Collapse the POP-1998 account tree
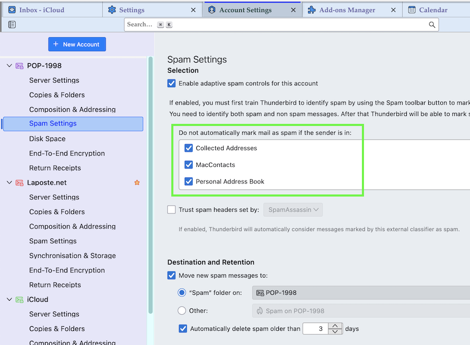Viewport: 470px width, 345px height. point(9,66)
